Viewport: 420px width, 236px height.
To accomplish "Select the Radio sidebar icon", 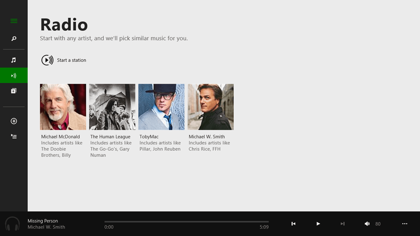I will click(14, 75).
